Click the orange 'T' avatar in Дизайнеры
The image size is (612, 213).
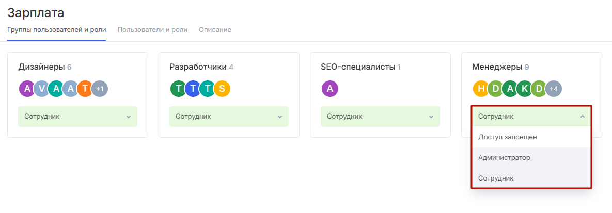[x=85, y=89]
